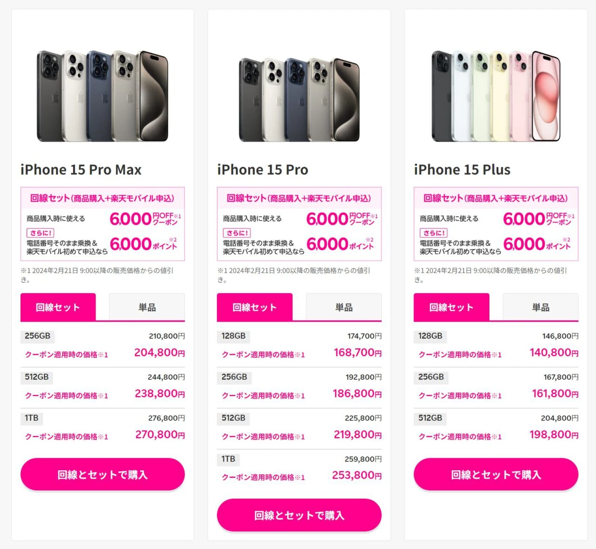Screen dimensions: 596x549
Task: Click 回線とセットで購入 for iPhone 15 Pro Max
Action: (x=102, y=474)
